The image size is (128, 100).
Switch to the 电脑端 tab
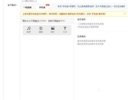[27, 7]
